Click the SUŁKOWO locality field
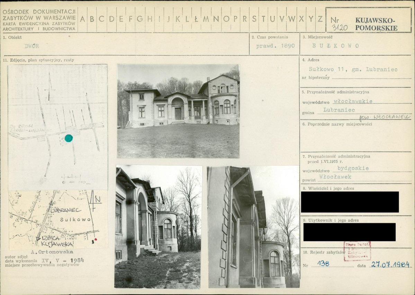Screen dimensions: 415x295 pos(335,46)
